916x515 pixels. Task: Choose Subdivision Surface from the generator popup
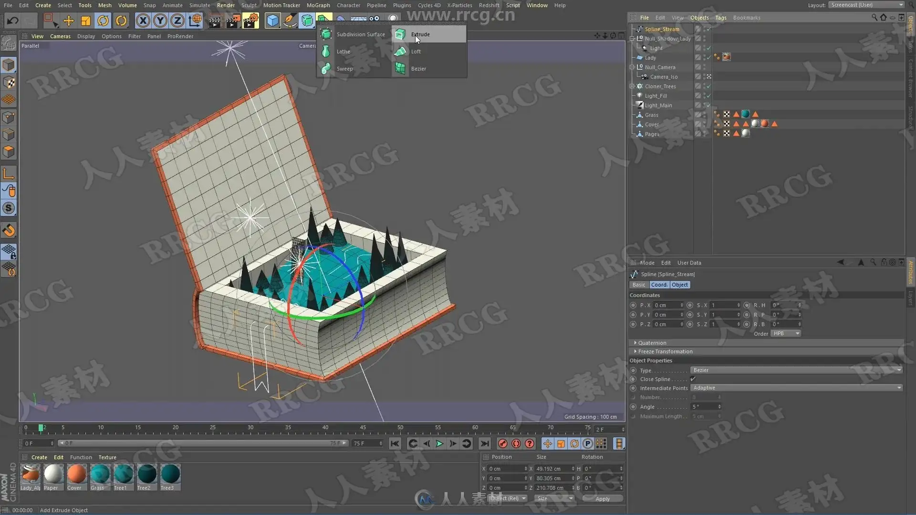[x=354, y=34]
